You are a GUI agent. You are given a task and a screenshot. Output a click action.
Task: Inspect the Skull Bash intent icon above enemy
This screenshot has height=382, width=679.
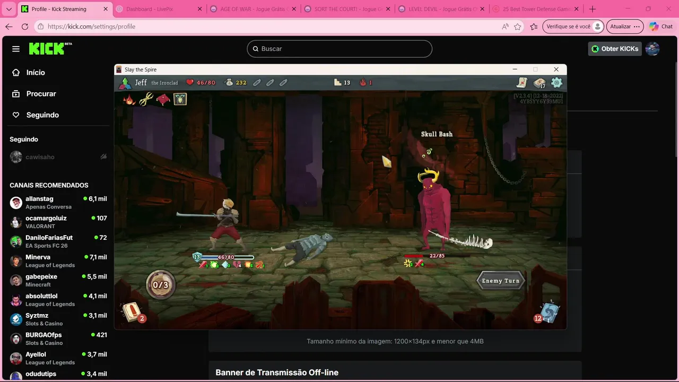[427, 153]
